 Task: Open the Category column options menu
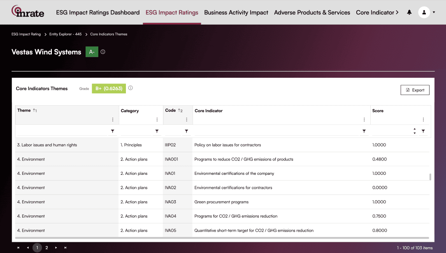pos(157,120)
